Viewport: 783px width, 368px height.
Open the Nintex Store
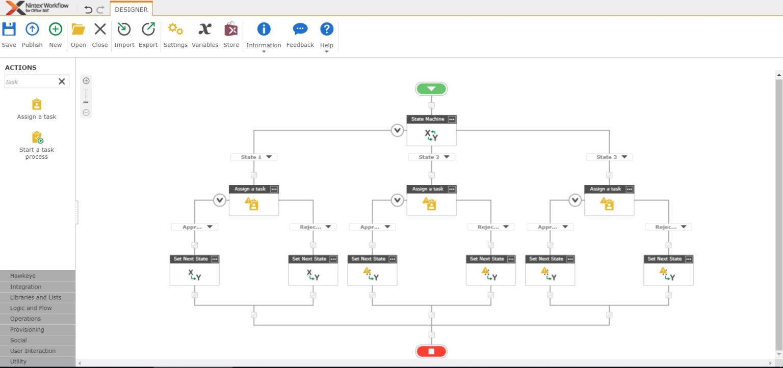(231, 33)
